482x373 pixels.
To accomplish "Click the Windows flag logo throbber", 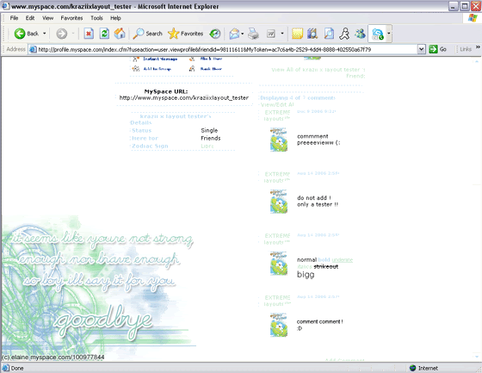I will [x=473, y=18].
